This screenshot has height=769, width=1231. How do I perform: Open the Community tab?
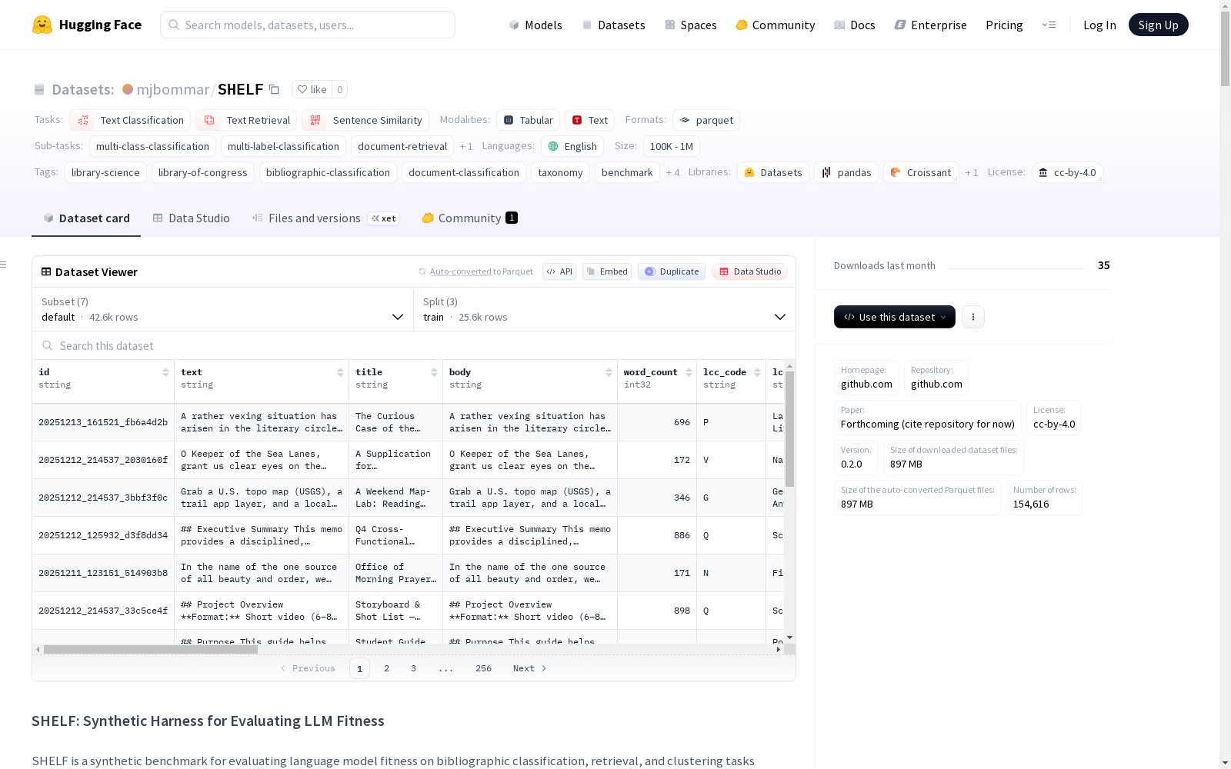pyautogui.click(x=469, y=218)
